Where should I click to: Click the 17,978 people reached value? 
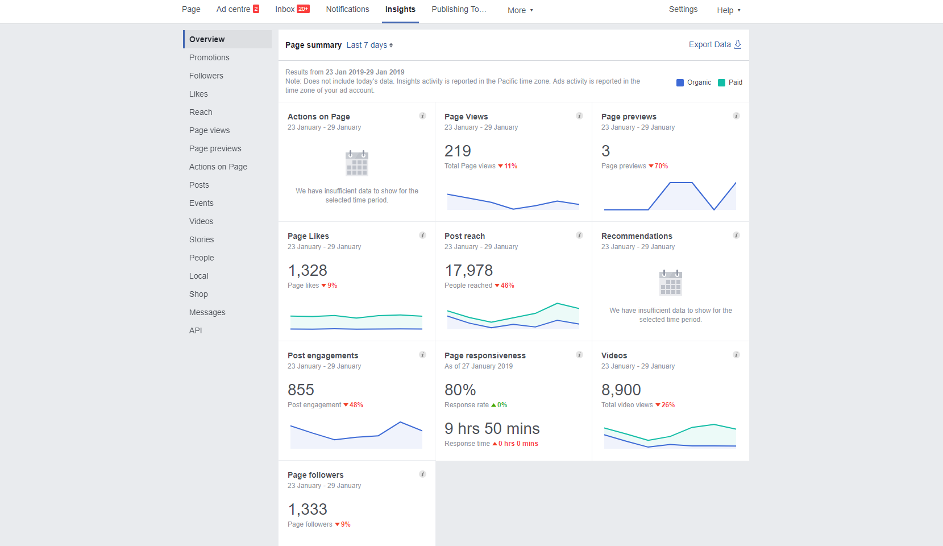pos(469,270)
